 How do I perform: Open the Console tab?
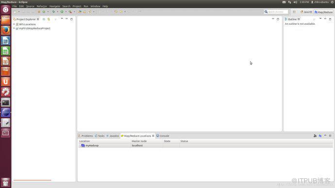point(163,136)
